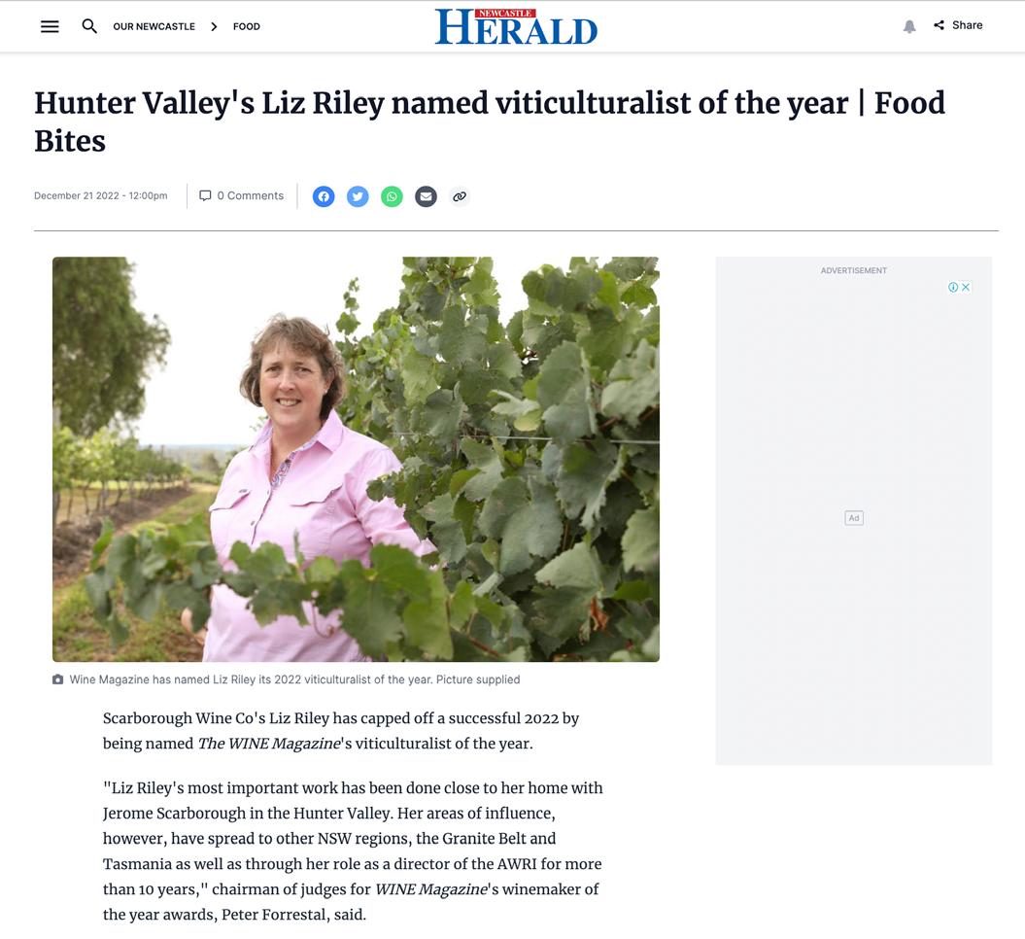
Task: Click the Ad badge in advertisement
Action: click(854, 518)
